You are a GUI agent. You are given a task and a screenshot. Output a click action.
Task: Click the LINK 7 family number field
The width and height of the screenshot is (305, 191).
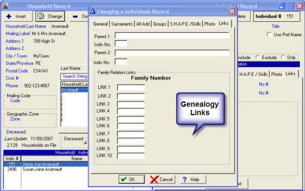(x=131, y=134)
